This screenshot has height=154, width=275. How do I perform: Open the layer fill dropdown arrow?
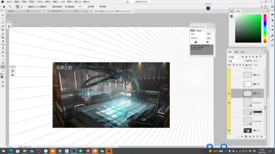(260, 65)
